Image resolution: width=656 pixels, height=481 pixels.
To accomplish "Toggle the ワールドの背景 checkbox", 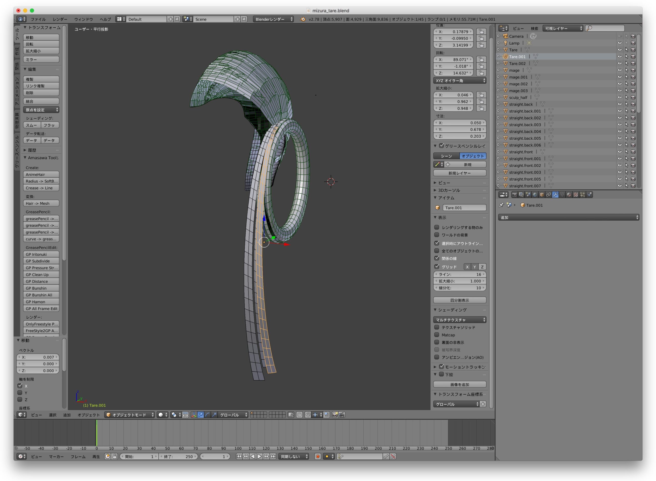I will coord(437,235).
